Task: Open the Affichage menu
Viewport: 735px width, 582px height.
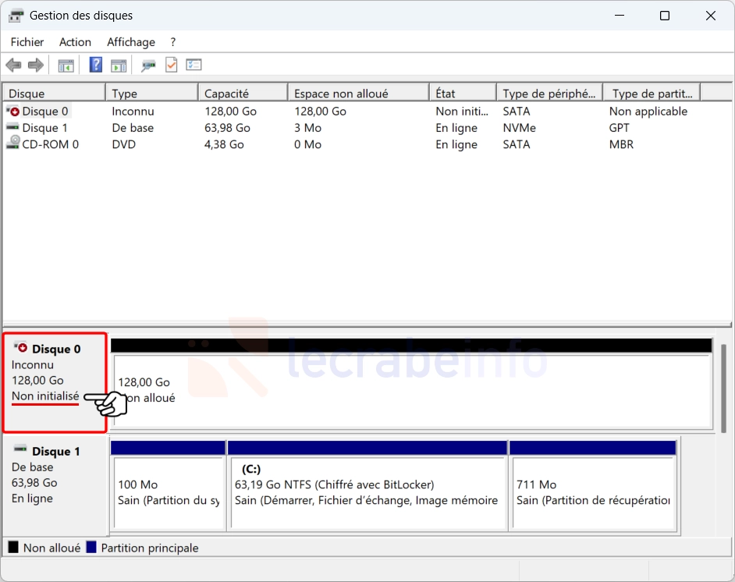Action: [131, 42]
